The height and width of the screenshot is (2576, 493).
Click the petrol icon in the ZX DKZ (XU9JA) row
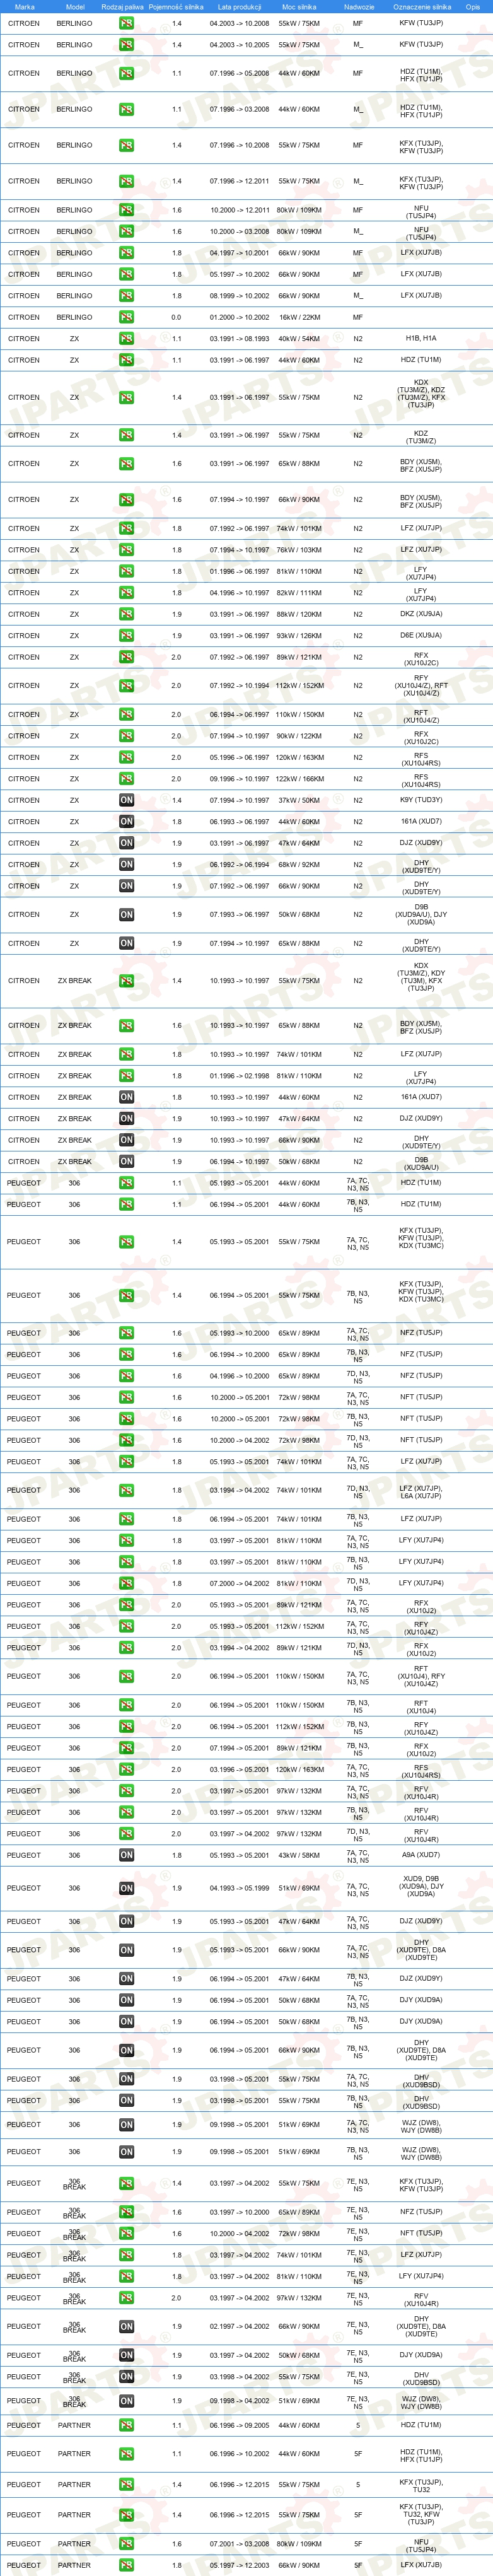(x=126, y=614)
